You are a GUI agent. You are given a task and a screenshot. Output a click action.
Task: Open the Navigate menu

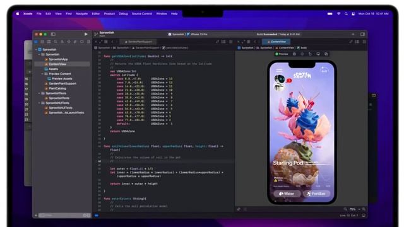click(x=81, y=14)
